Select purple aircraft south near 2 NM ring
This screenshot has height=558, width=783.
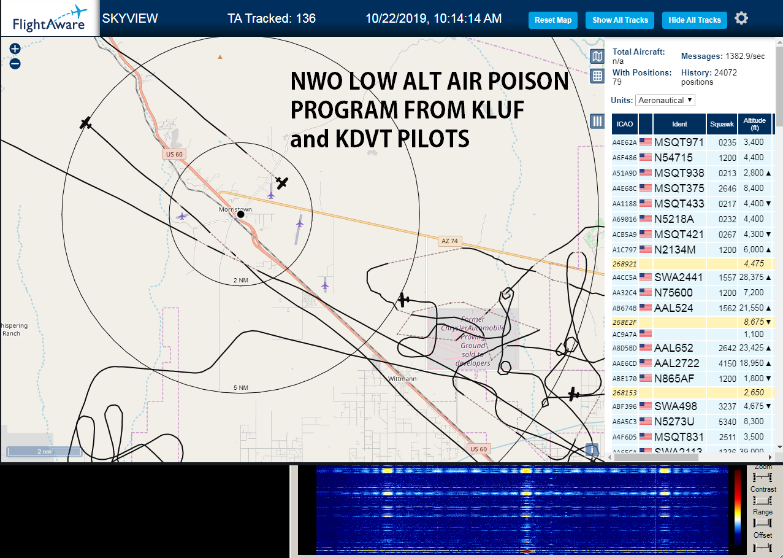pyautogui.click(x=325, y=285)
